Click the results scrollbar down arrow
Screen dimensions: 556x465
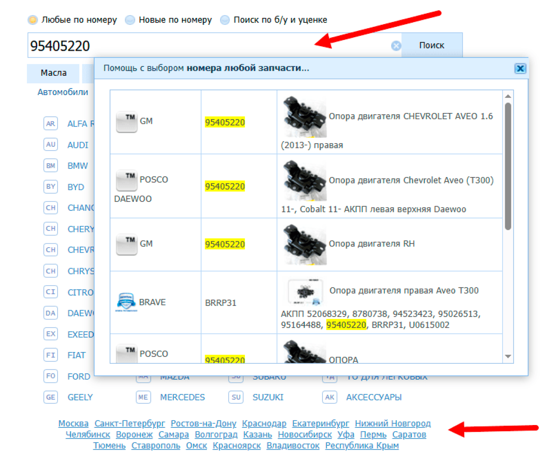[x=508, y=356]
